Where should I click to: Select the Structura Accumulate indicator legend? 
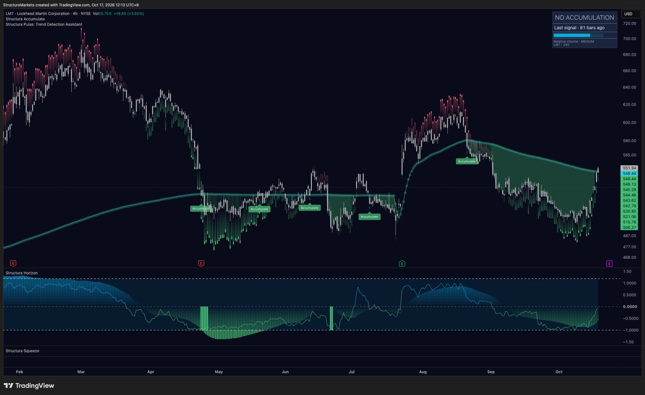[25, 19]
